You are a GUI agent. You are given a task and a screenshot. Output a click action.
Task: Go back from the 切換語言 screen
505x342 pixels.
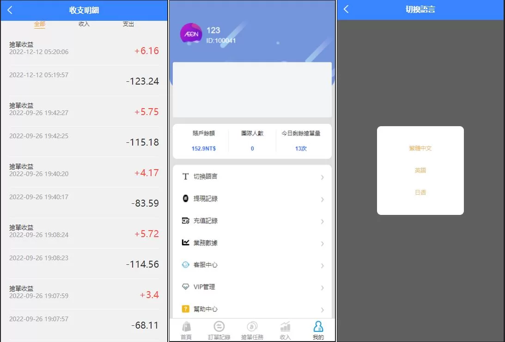346,9
